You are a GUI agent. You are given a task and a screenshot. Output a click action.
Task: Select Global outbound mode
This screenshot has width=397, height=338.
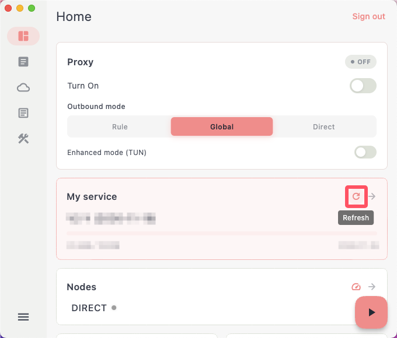pos(222,126)
